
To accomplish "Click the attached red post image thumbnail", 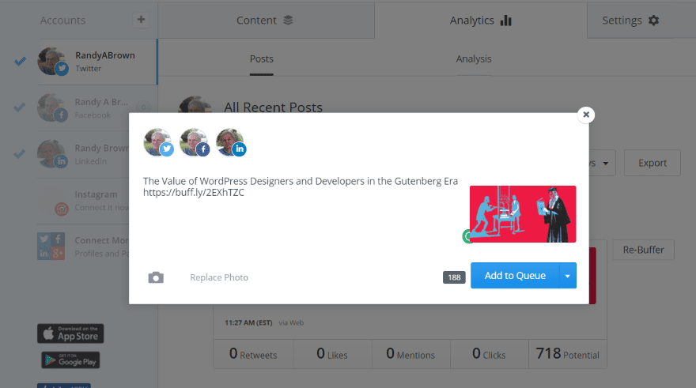I will click(x=523, y=214).
